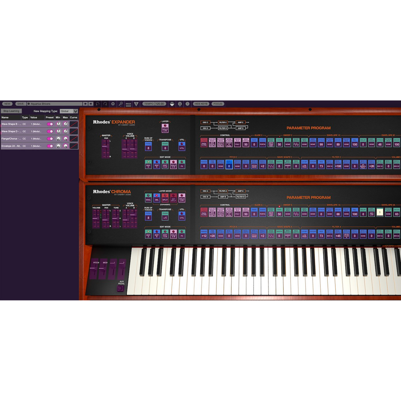Click the help question mark icon
This screenshot has height=401, width=401.
tap(188, 104)
